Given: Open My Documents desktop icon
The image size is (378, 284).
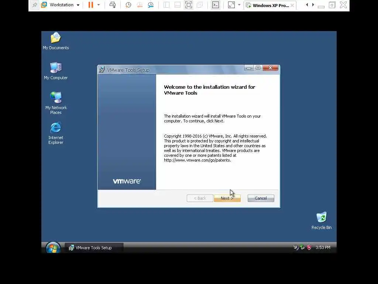Looking at the screenshot, I should coord(56,41).
